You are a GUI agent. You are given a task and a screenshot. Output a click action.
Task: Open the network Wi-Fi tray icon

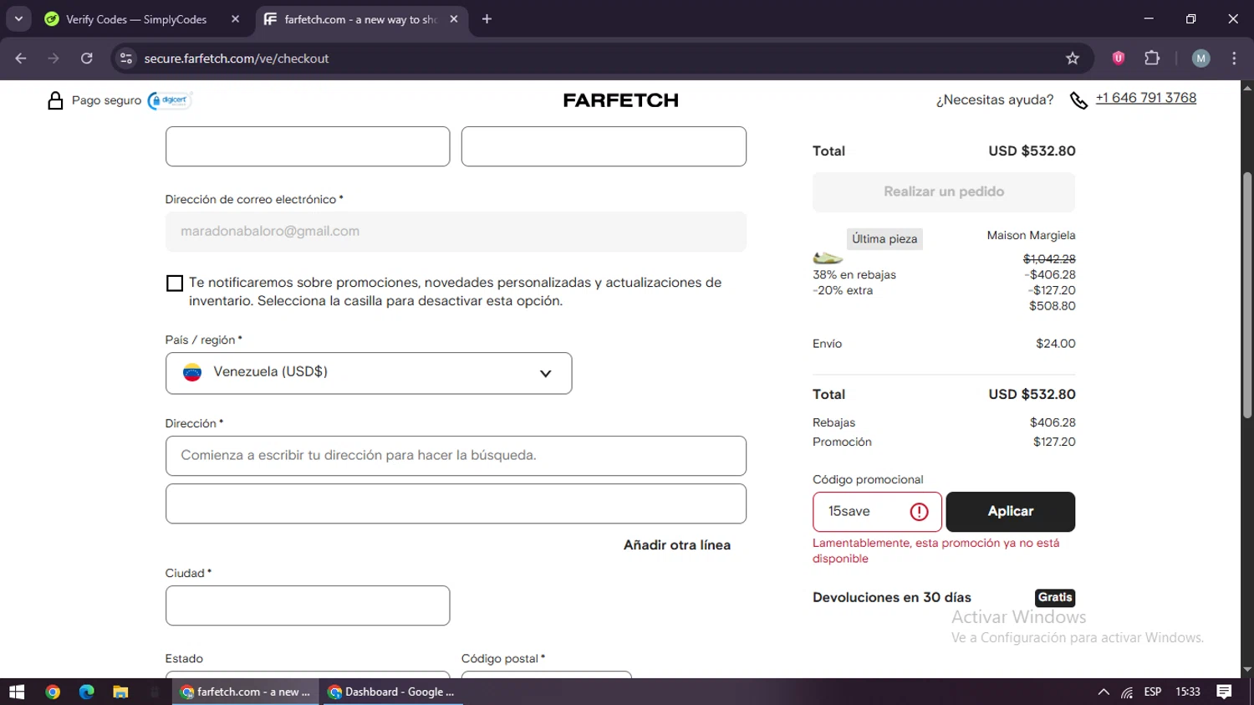click(1127, 692)
